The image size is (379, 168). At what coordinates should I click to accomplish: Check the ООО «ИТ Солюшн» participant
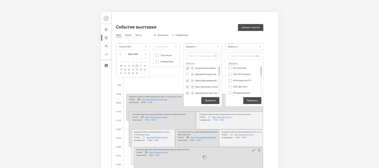pyautogui.click(x=230, y=74)
